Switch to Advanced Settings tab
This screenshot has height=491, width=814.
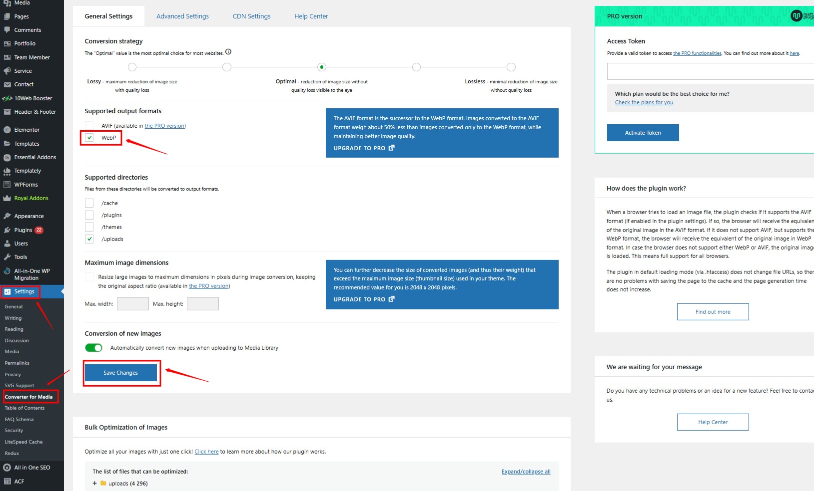coord(182,16)
